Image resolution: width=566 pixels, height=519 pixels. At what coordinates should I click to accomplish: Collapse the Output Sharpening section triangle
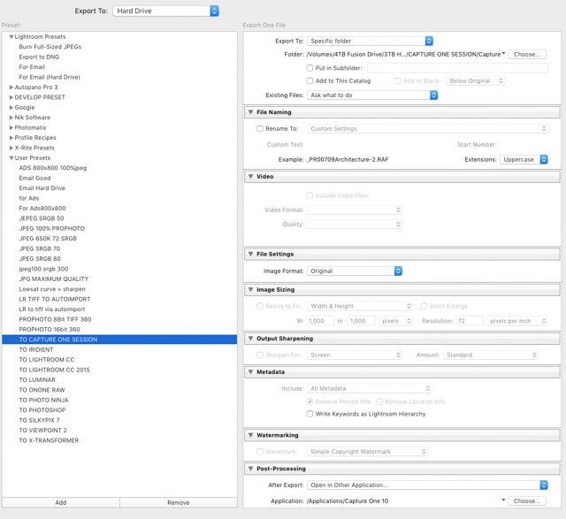pos(250,339)
